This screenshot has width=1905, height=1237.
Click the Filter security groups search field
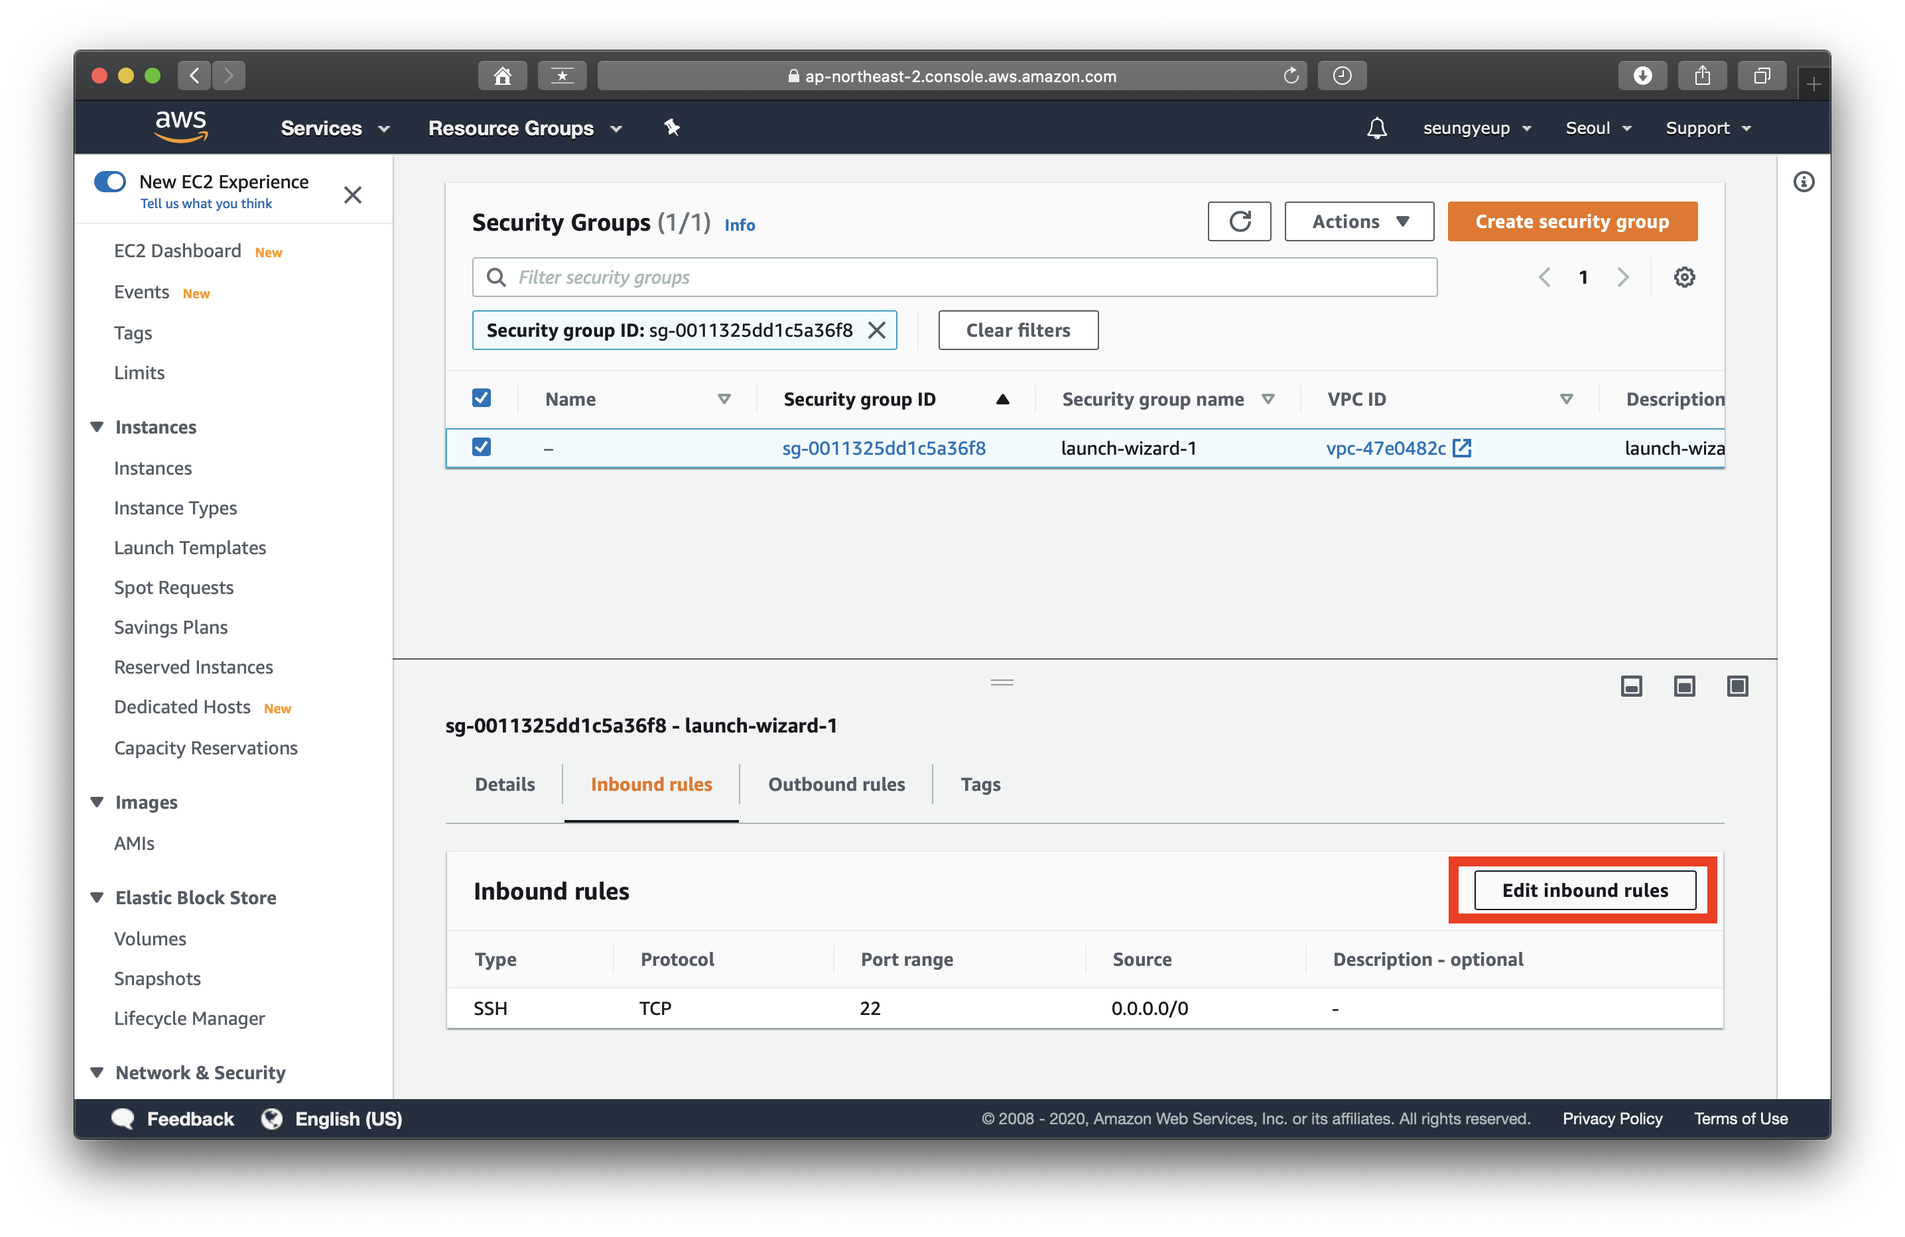(954, 277)
